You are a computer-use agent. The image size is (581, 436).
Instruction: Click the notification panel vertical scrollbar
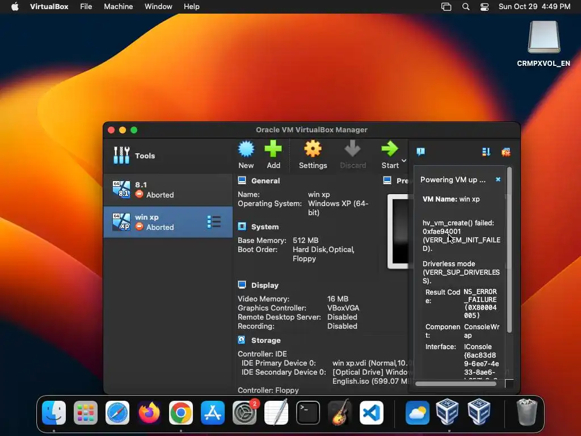510,250
